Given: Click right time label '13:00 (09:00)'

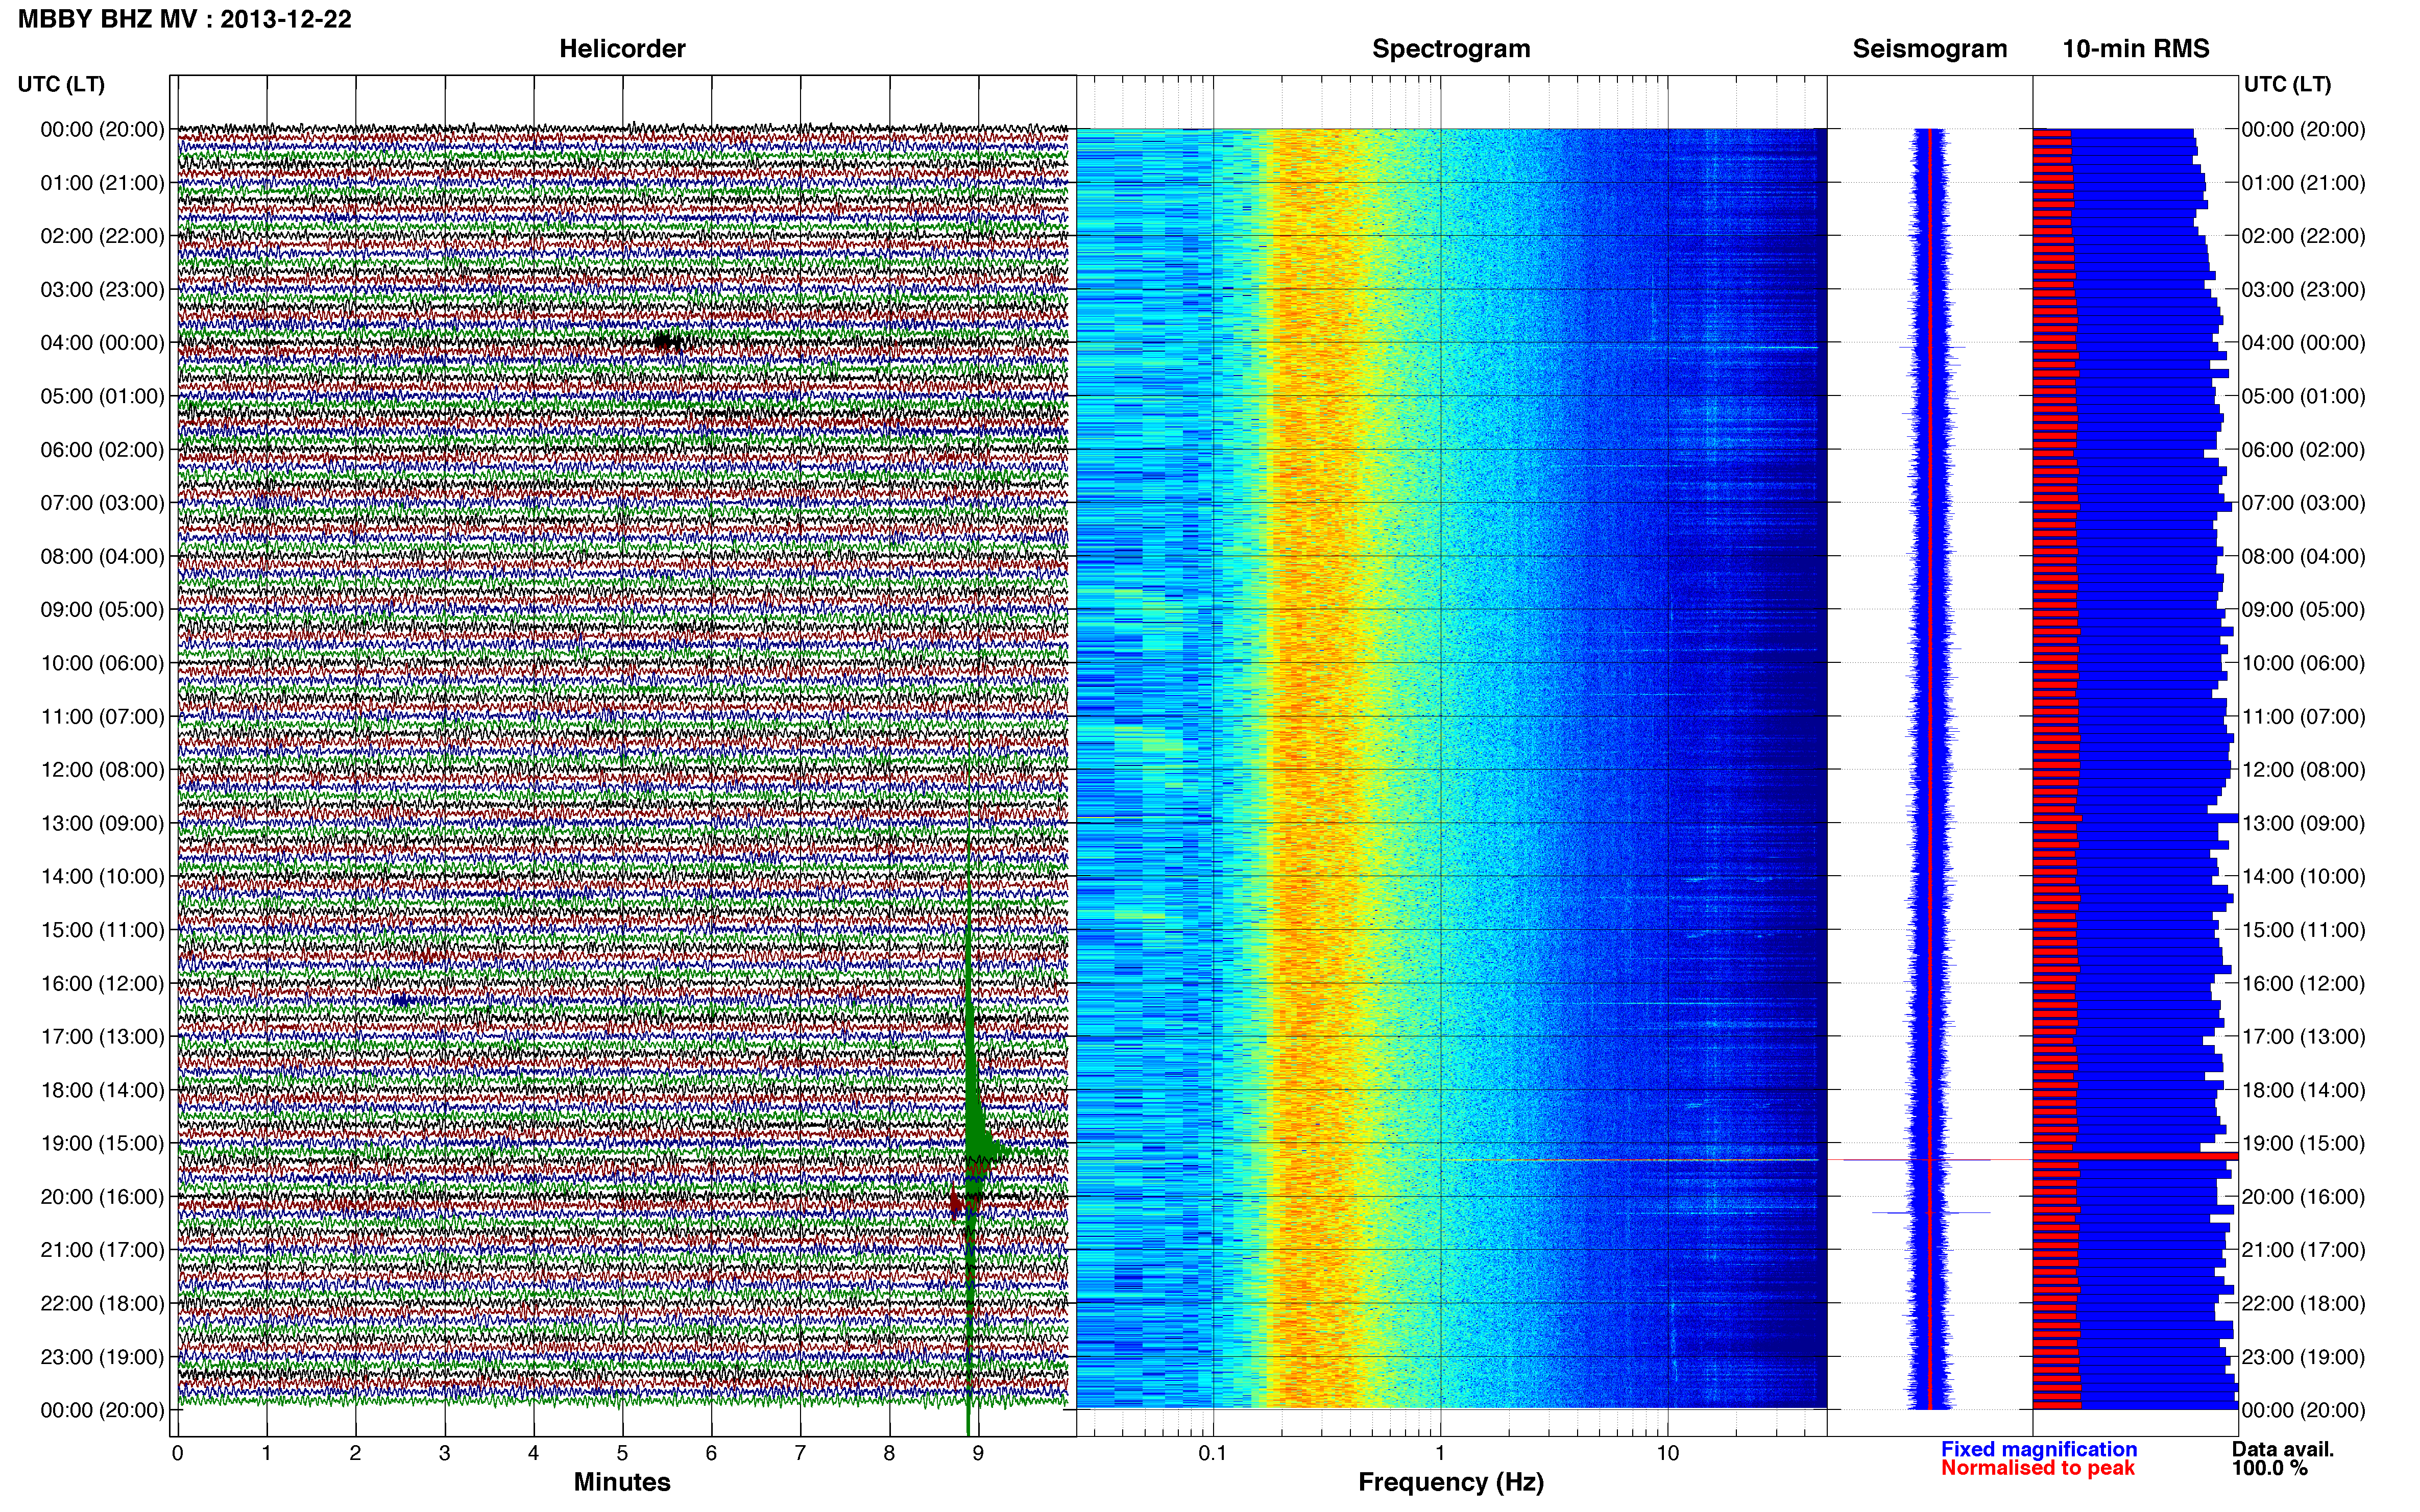Looking at the screenshot, I should 2303,823.
